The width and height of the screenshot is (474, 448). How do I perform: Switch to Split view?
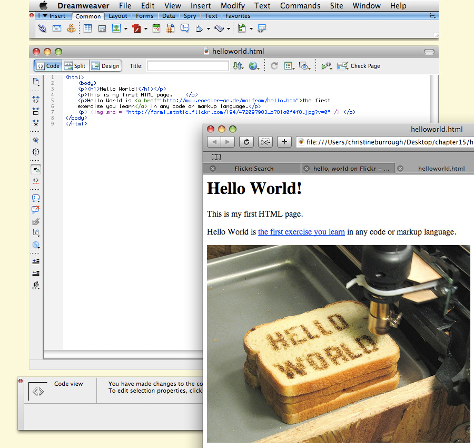coord(75,66)
